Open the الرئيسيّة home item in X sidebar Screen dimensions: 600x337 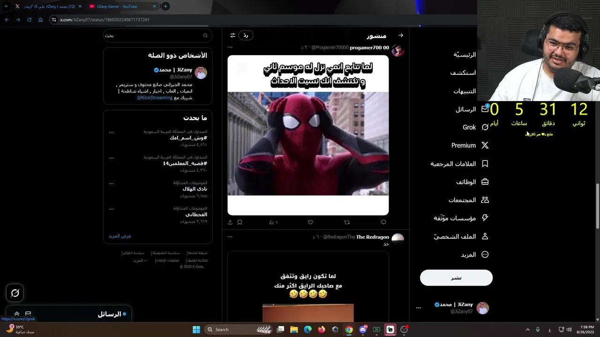[x=465, y=55]
